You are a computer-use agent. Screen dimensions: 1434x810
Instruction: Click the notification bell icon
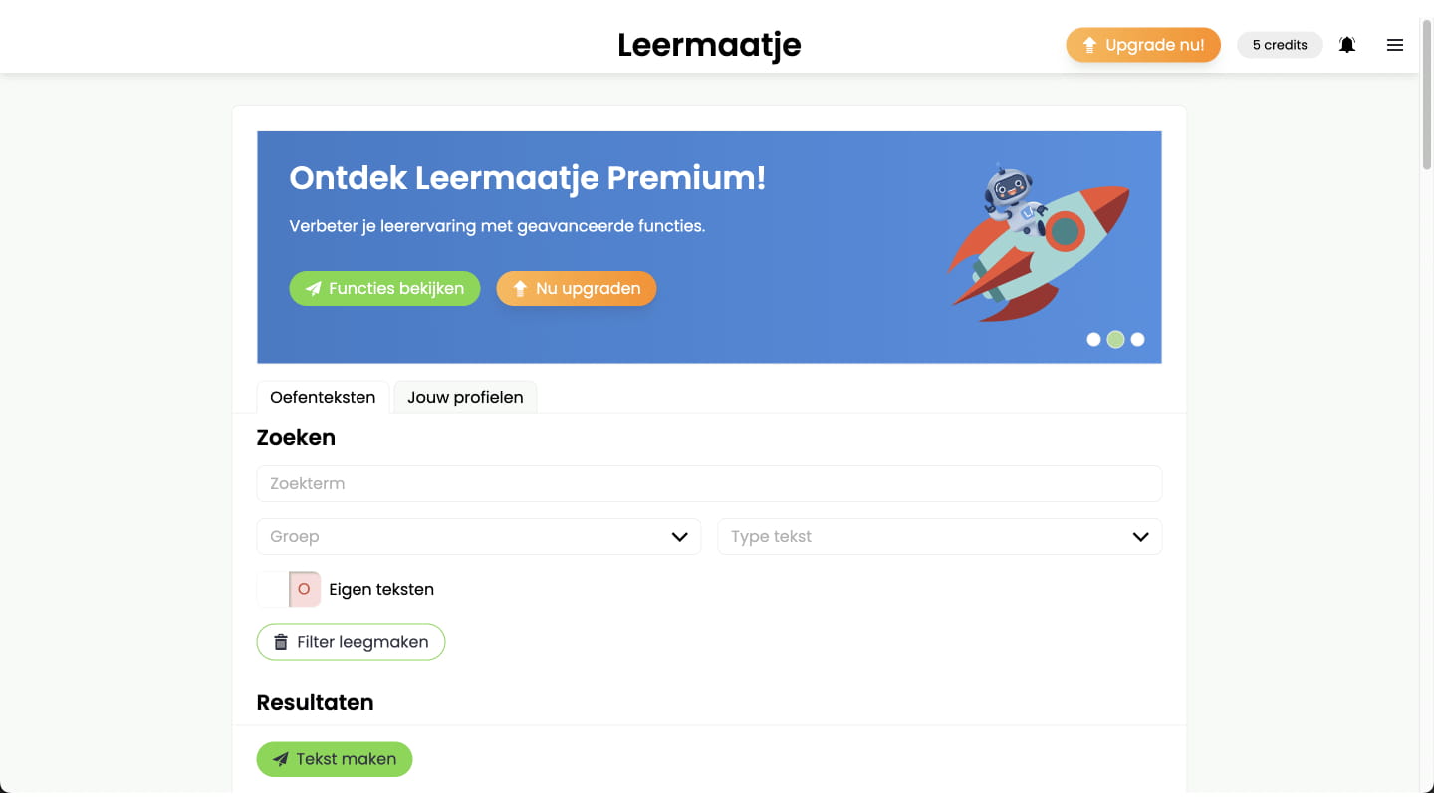[x=1347, y=45]
